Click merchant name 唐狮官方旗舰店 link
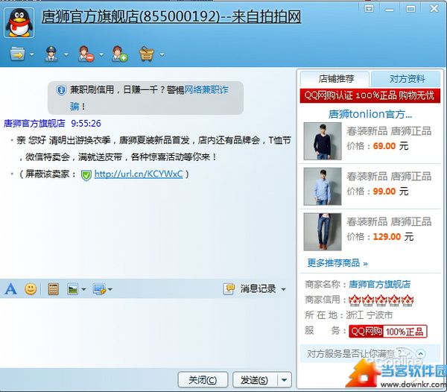Image resolution: width=447 pixels, height=392 pixels. point(380,284)
